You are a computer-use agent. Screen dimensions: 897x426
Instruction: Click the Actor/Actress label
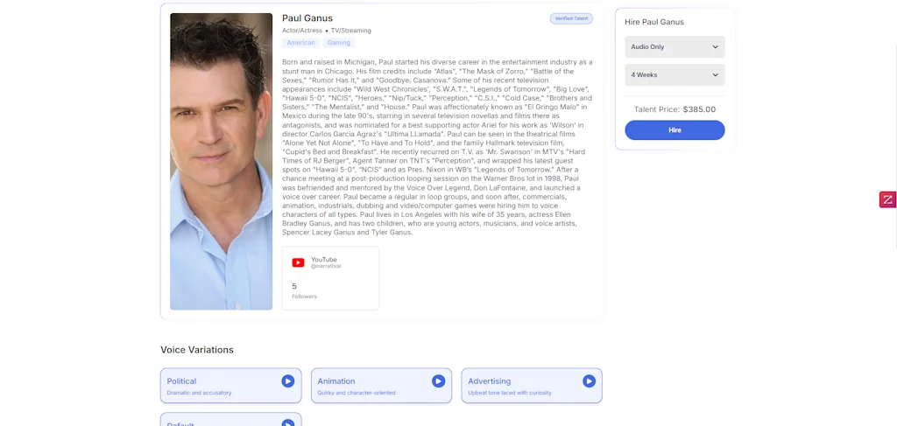click(302, 31)
